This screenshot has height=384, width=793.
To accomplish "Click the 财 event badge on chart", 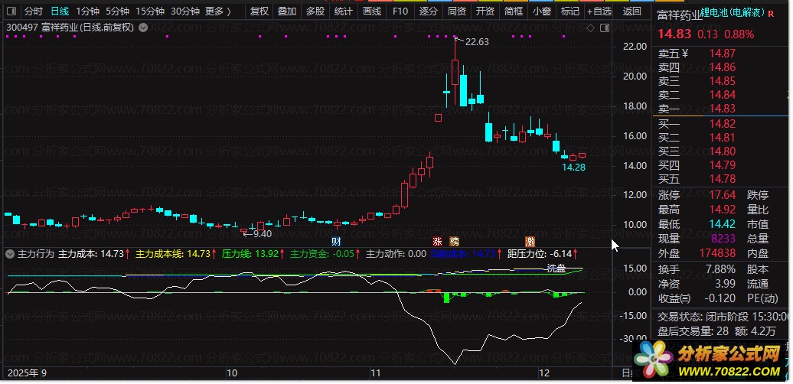I will coord(336,241).
